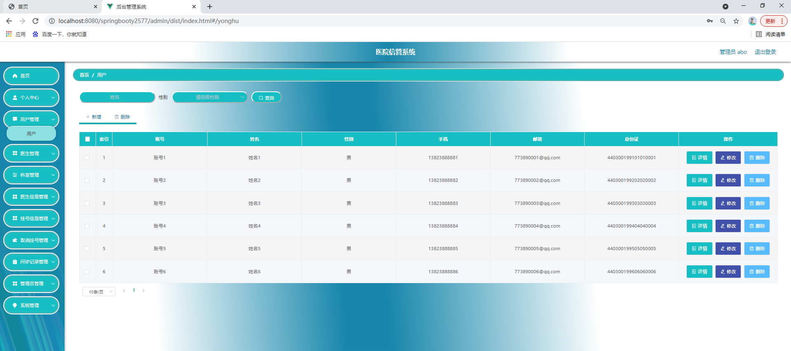The image size is (791, 351).
Task: Open the 首页 sidebar menu item
Action: click(31, 76)
